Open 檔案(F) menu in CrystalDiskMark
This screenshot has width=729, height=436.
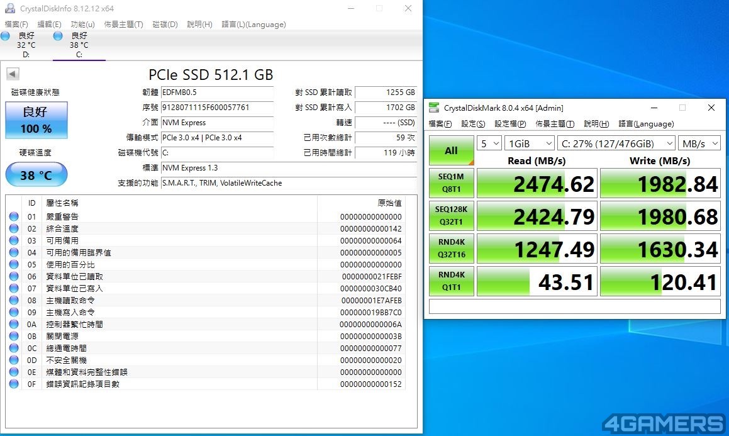[440, 124]
